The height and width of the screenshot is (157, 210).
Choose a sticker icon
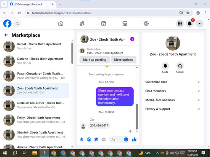tap(96, 139)
